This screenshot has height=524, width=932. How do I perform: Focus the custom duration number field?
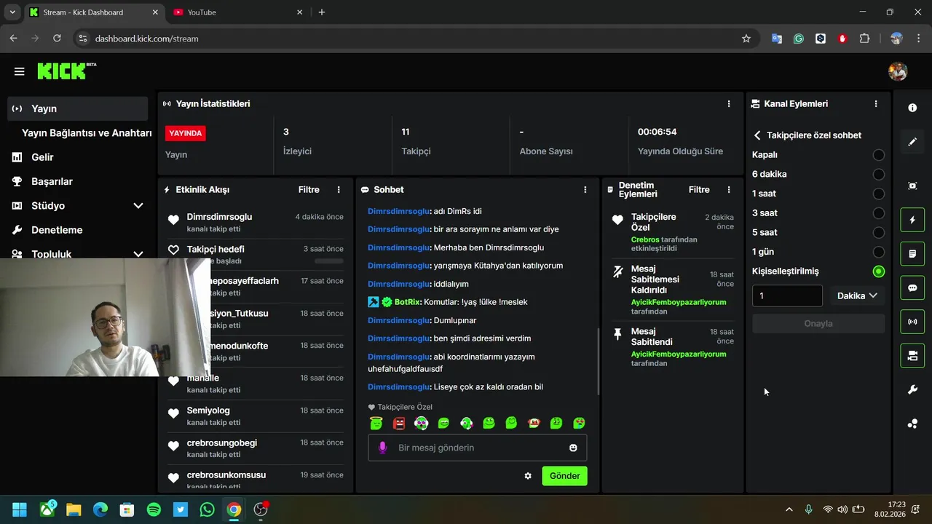click(x=787, y=296)
